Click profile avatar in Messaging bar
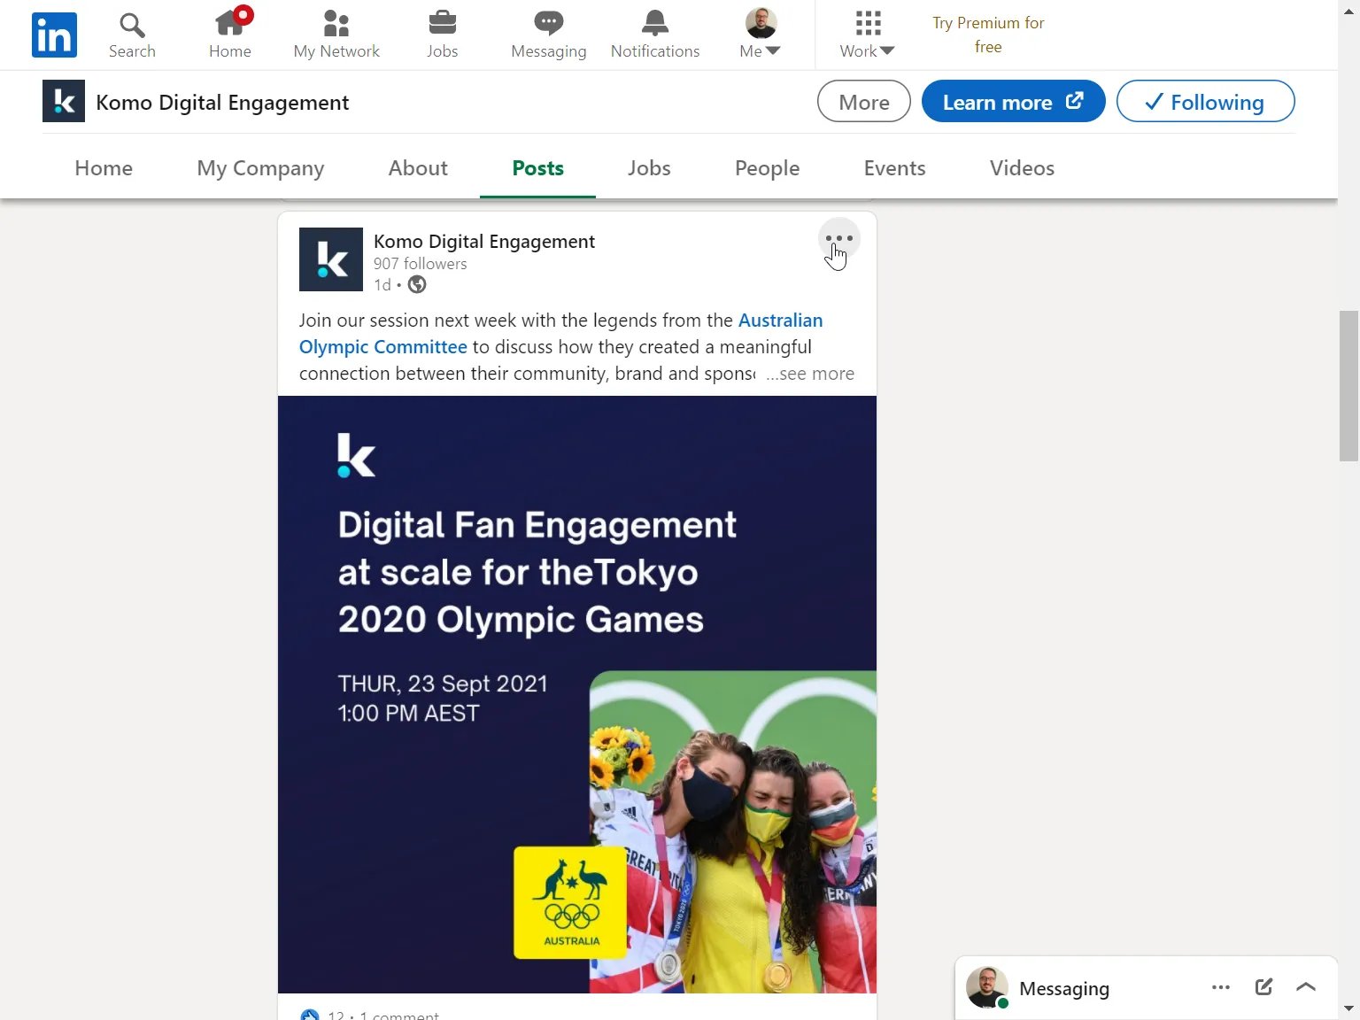 click(986, 987)
